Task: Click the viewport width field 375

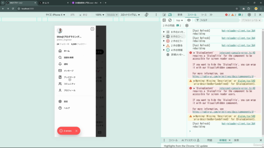Action: (73, 15)
